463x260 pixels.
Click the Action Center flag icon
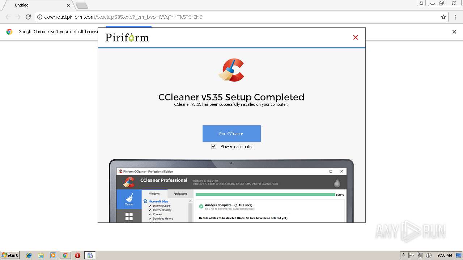pos(411,255)
